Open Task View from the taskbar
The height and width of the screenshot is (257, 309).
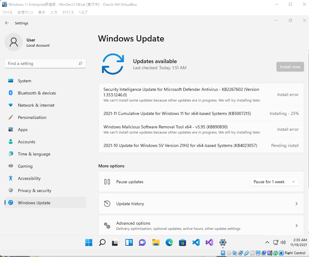pos(115,242)
